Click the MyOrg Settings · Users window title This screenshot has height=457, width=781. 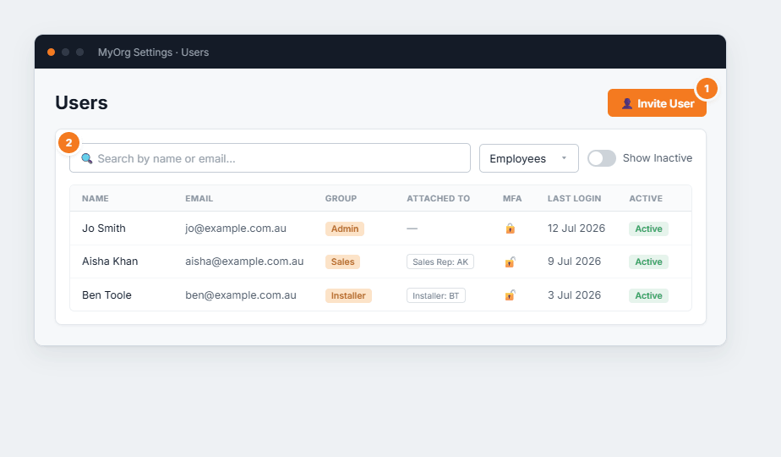point(154,52)
